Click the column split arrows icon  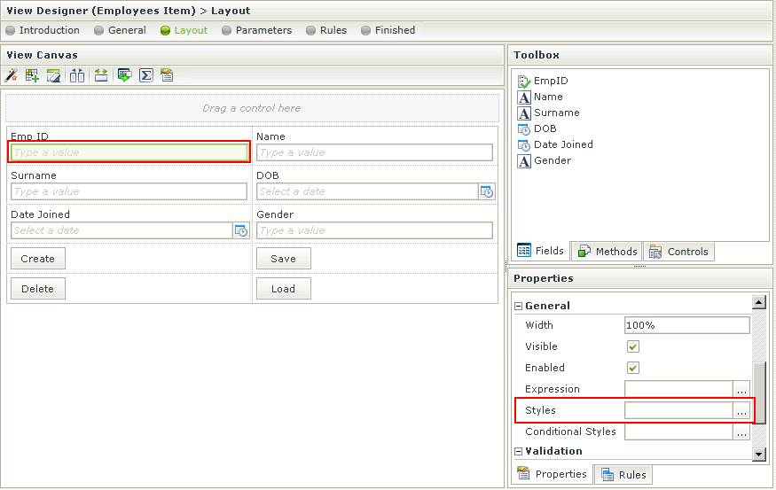click(76, 75)
